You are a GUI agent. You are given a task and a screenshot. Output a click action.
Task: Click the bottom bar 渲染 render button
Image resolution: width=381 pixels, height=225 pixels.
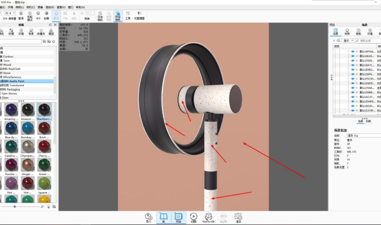click(238, 217)
